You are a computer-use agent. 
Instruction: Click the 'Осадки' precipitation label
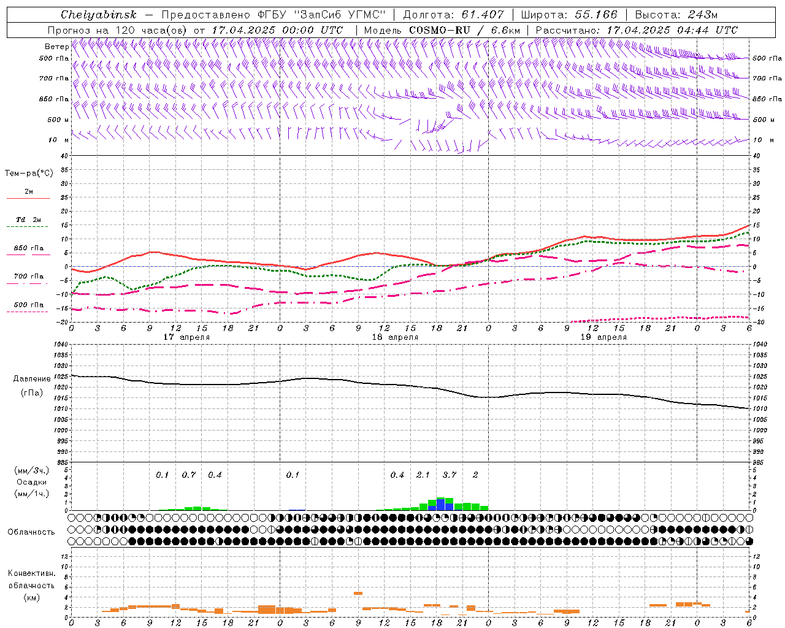point(32,482)
